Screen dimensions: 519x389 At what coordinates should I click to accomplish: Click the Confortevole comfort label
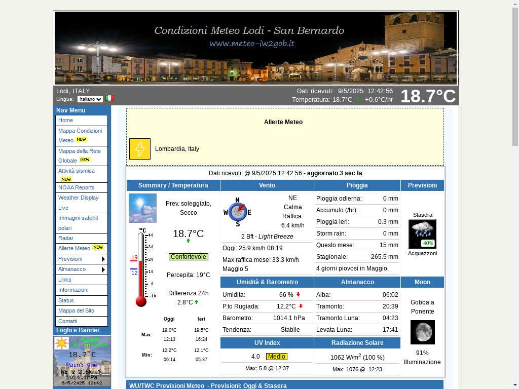pos(189,257)
